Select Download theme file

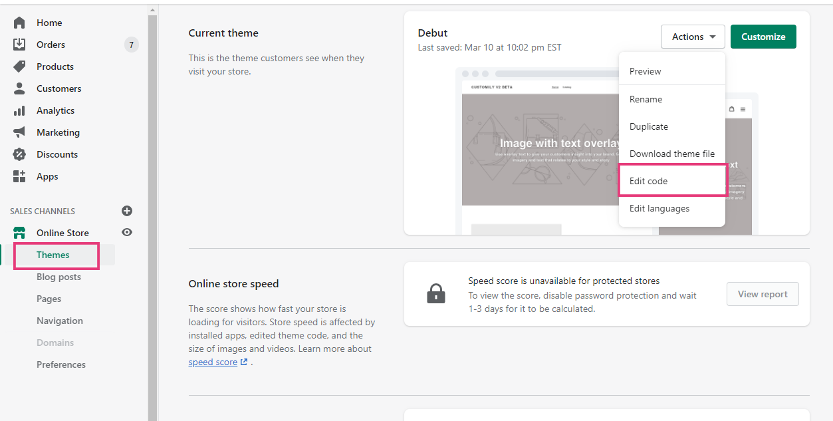click(x=672, y=153)
